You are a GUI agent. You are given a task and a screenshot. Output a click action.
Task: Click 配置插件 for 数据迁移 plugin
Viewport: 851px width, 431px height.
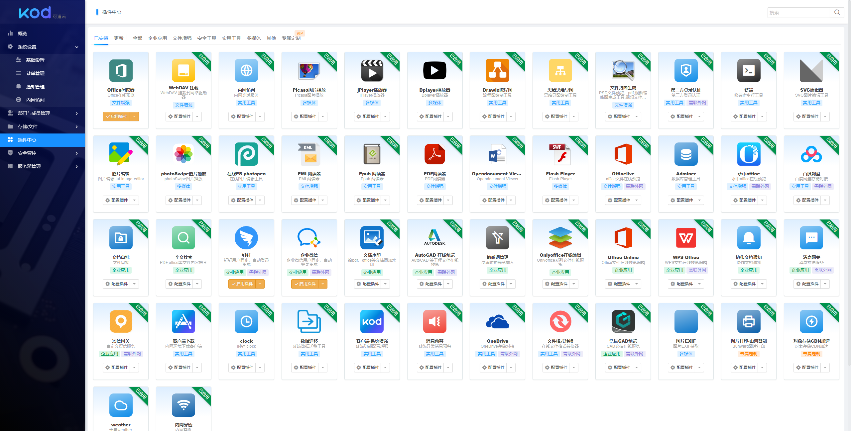click(305, 368)
